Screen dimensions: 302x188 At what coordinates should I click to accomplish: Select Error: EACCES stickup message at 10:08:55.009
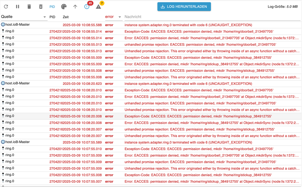(x=212, y=64)
